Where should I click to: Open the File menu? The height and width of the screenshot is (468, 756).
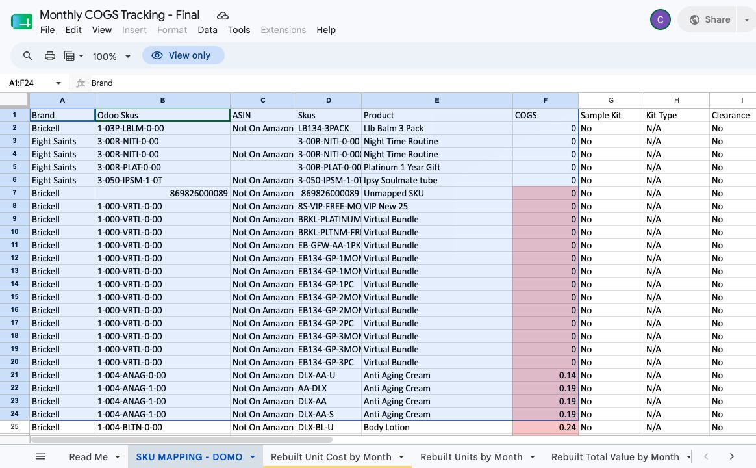(47, 30)
